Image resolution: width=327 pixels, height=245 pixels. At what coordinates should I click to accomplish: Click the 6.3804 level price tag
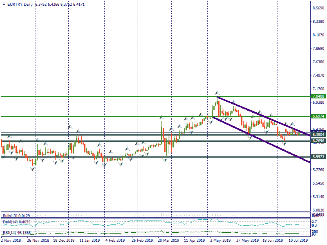point(318,135)
